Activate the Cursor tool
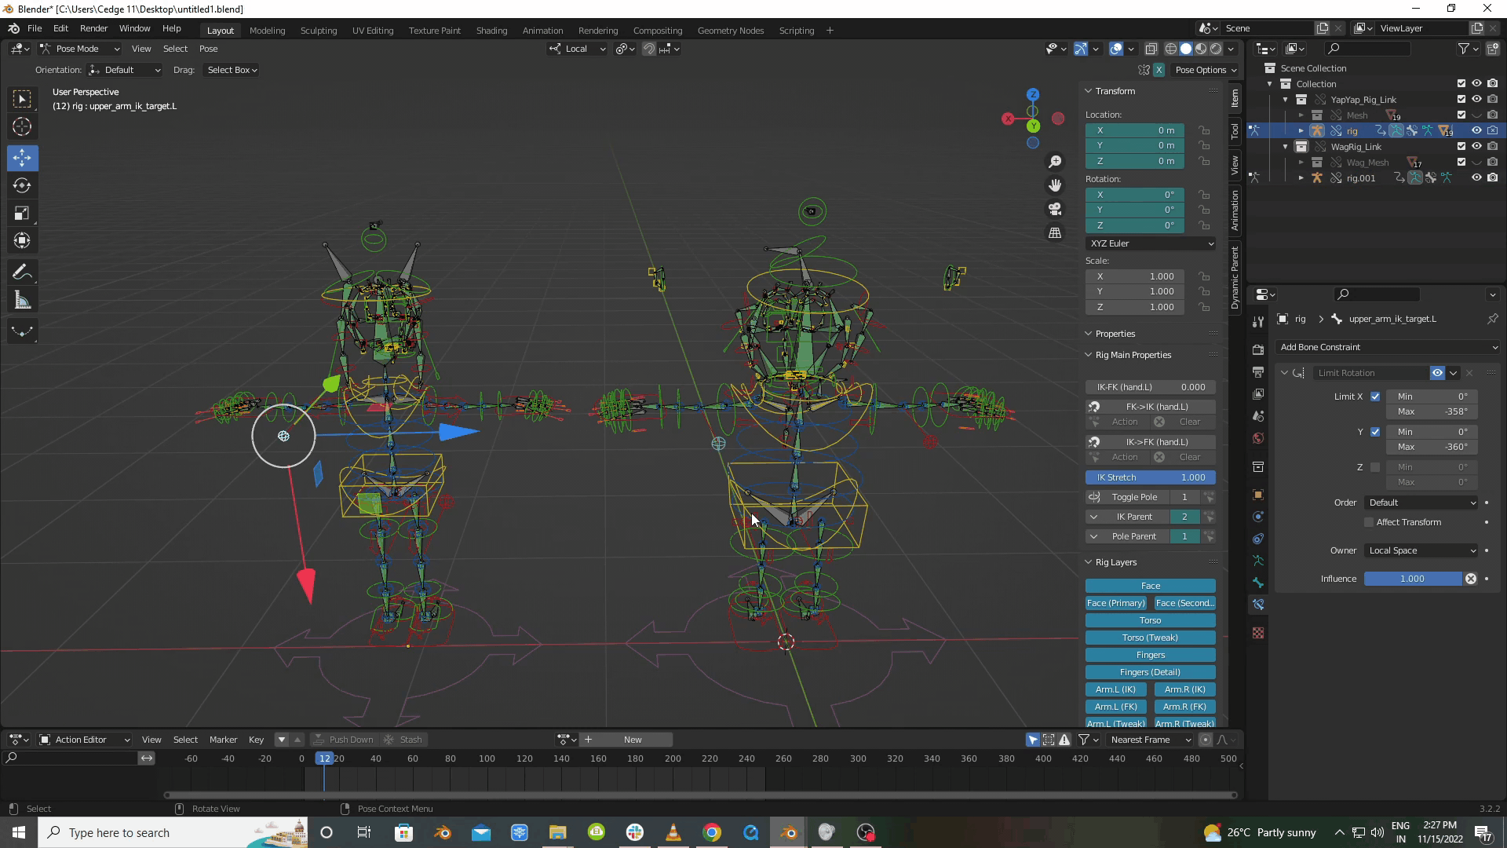Viewport: 1507px width, 848px height. coord(22,126)
